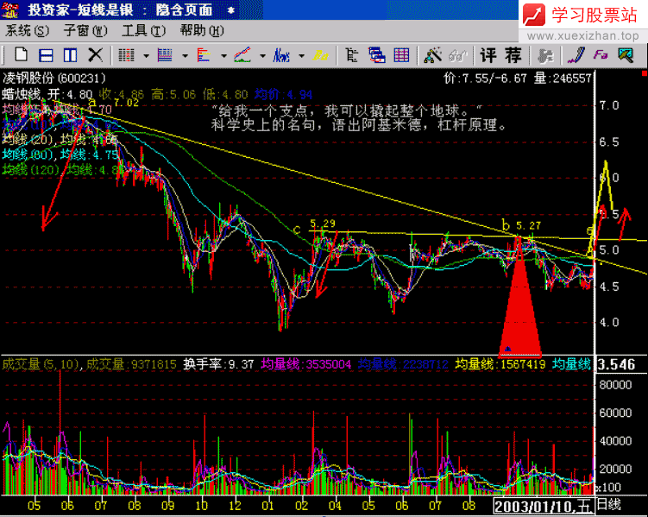Open the 系统(S) menu

(28, 30)
